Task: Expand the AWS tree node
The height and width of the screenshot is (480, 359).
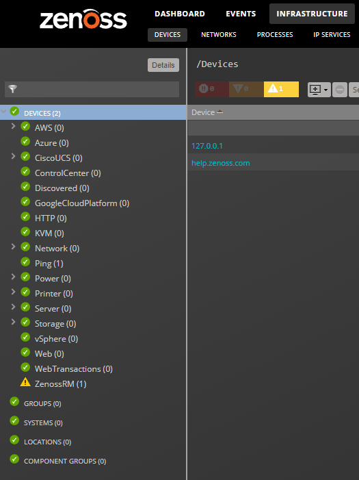Action: (x=13, y=126)
